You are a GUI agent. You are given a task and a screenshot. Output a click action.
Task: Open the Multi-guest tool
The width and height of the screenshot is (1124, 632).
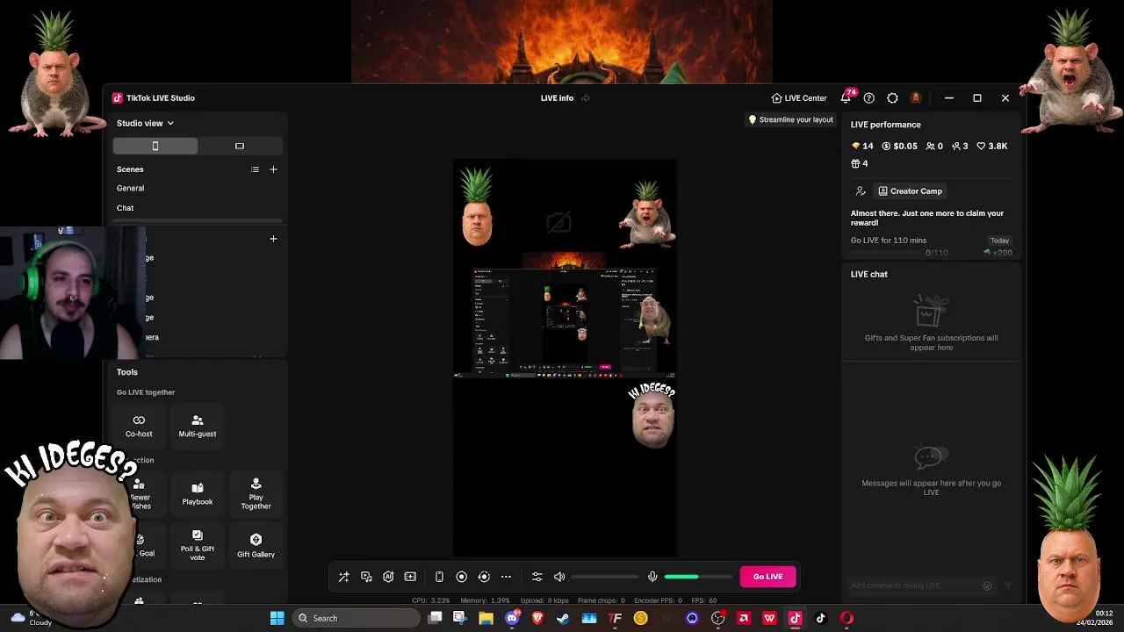tap(198, 426)
